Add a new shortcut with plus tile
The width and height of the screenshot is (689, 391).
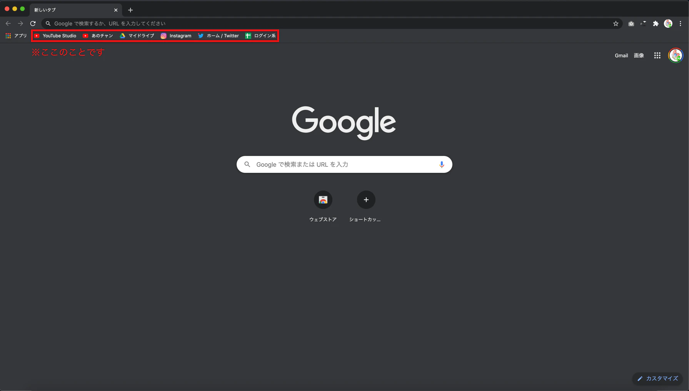tap(366, 207)
